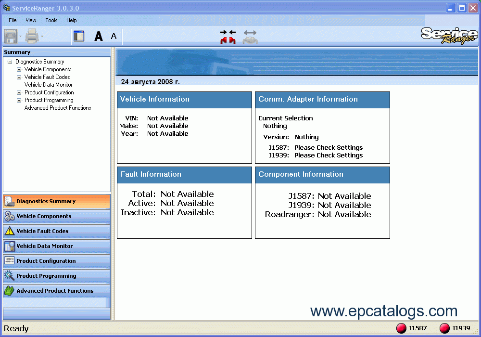Select Vehicle Fault Codes in the tree
The image size is (481, 337).
pos(47,77)
